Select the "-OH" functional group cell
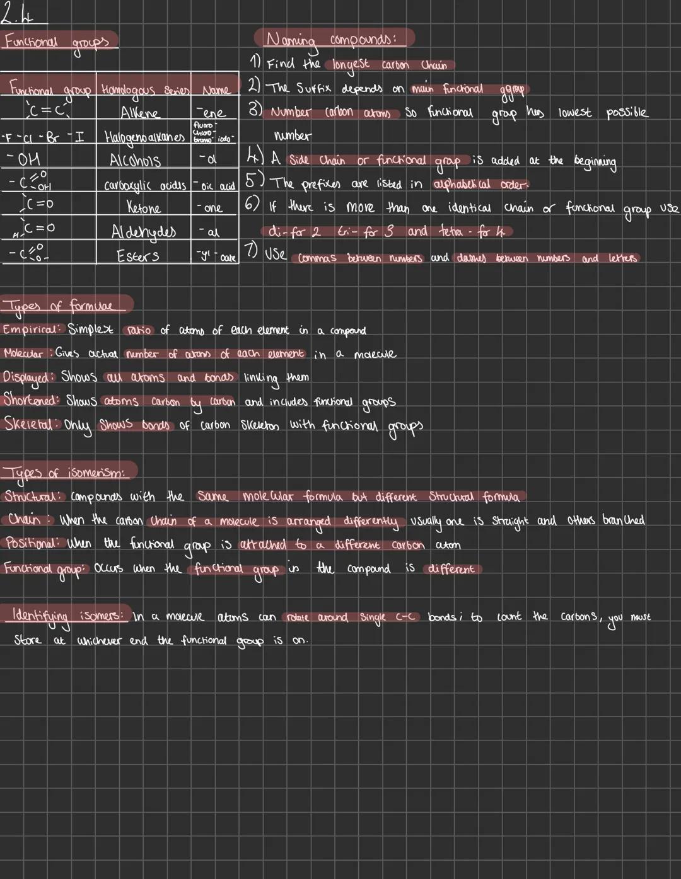The height and width of the screenshot is (879, 681). point(26,160)
